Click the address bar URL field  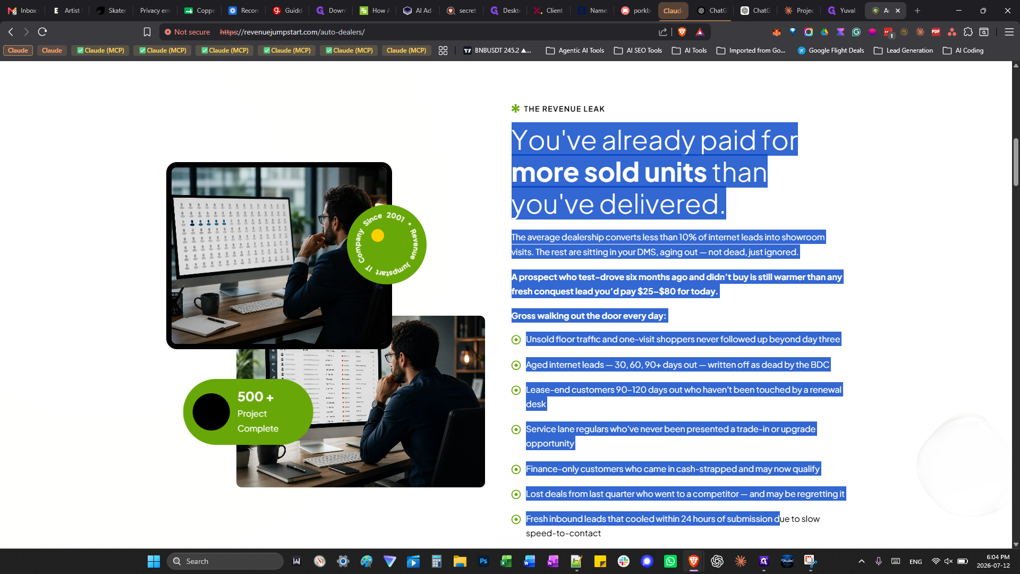click(436, 32)
